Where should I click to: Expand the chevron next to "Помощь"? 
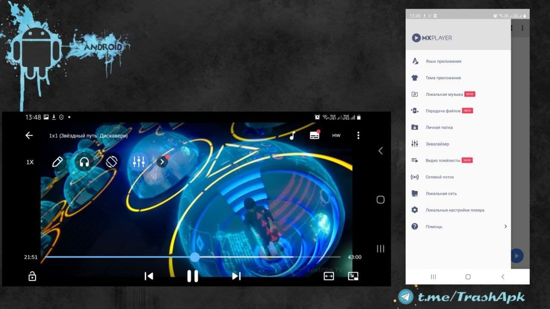click(x=506, y=227)
